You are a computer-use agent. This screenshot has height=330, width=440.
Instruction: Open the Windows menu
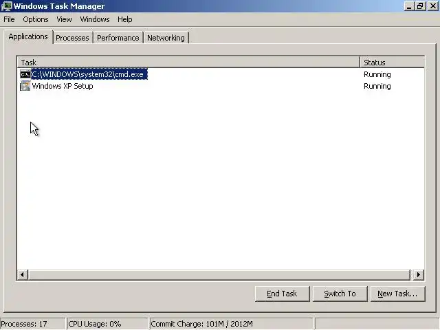coord(95,19)
